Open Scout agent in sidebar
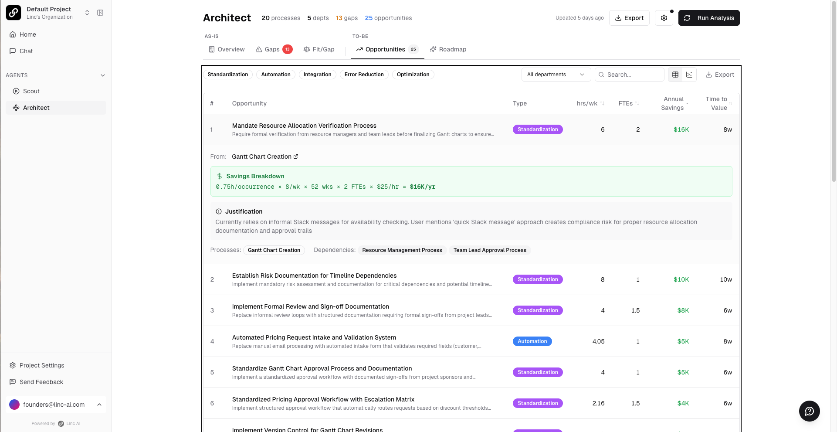837x432 pixels. pos(31,91)
